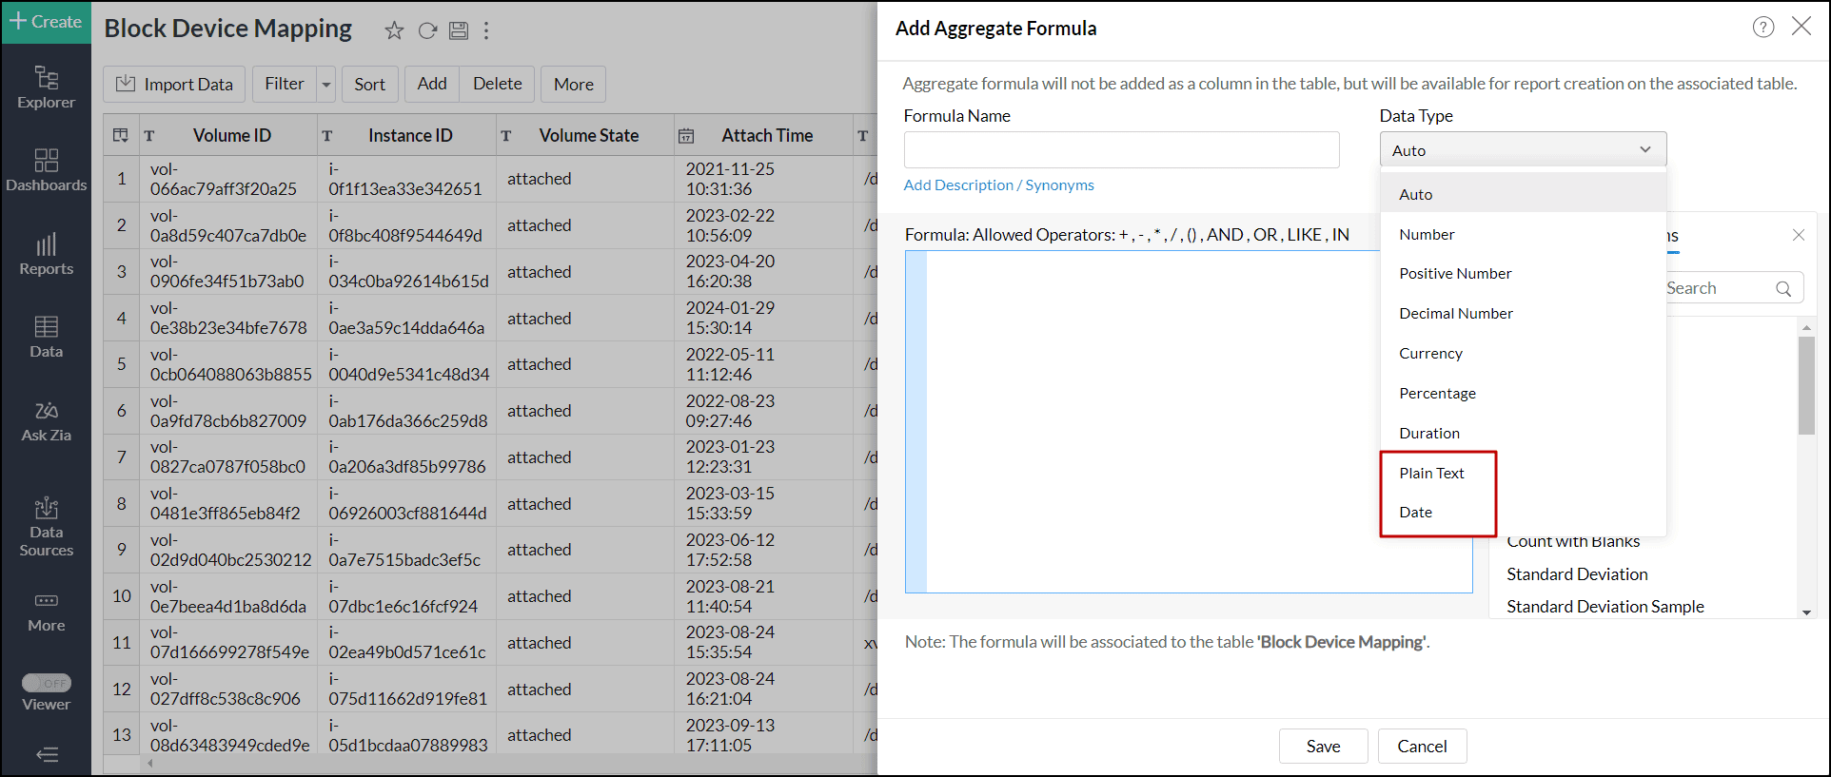
Task: Mark Block Device Mapping as favorite star
Action: [x=394, y=31]
